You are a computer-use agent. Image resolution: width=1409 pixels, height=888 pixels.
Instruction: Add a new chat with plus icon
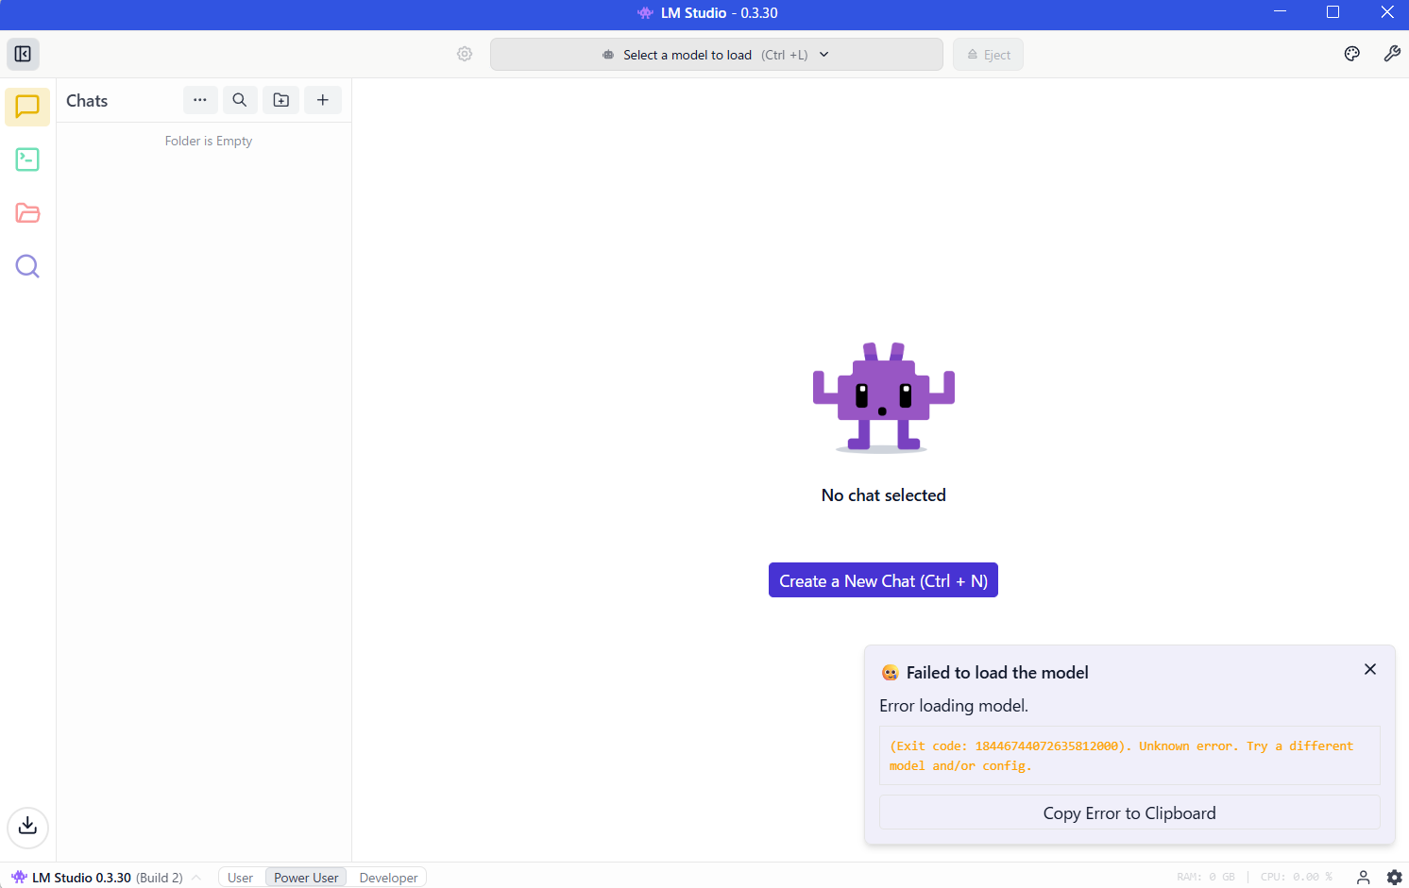pyautogui.click(x=323, y=100)
